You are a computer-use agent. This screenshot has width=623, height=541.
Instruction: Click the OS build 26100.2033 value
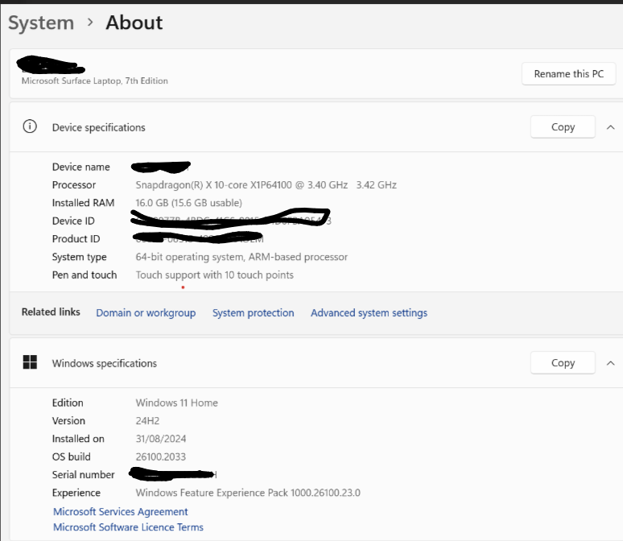[x=160, y=456]
